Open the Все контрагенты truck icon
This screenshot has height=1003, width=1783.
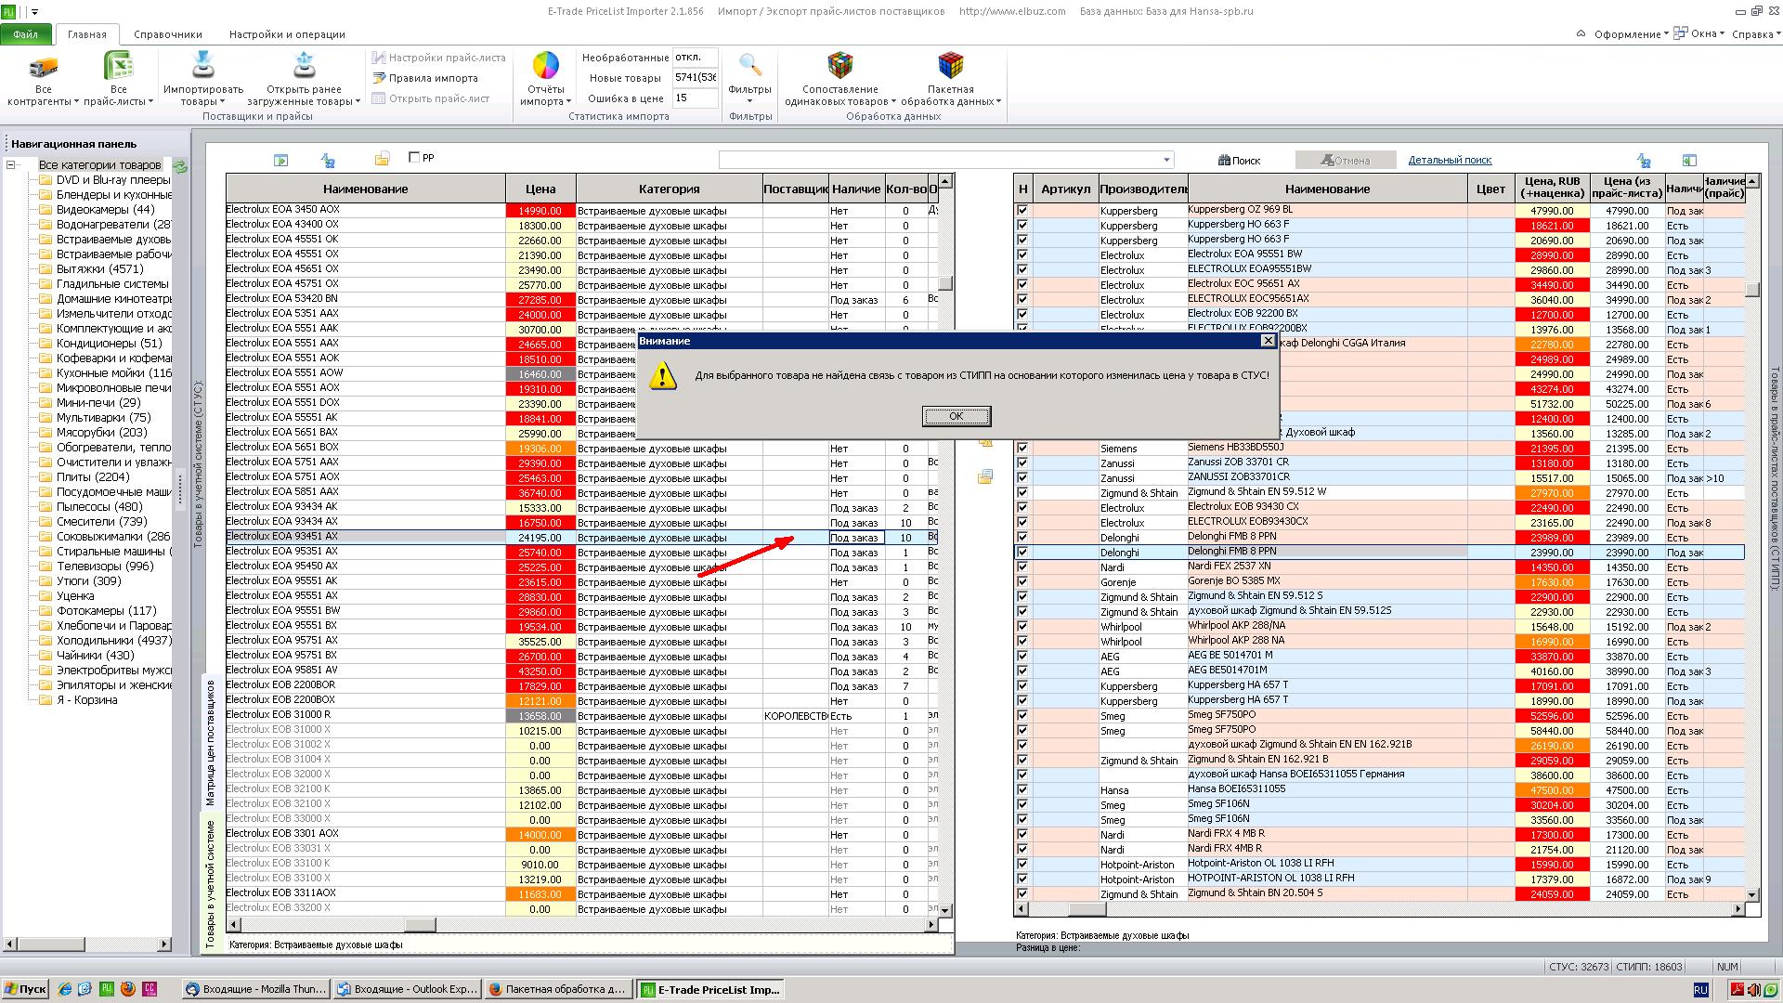click(x=43, y=67)
